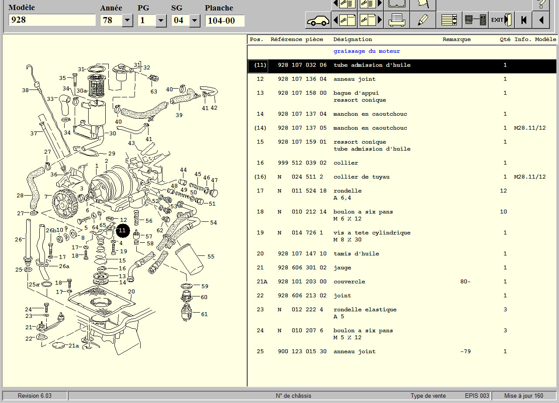This screenshot has height=403, width=559.
Task: Click 'N° de châssis' in the status bar
Action: tap(293, 396)
